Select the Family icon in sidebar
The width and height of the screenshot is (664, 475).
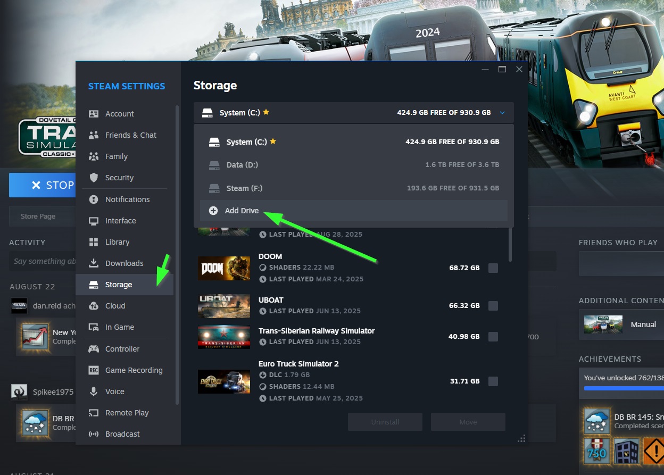pos(94,156)
